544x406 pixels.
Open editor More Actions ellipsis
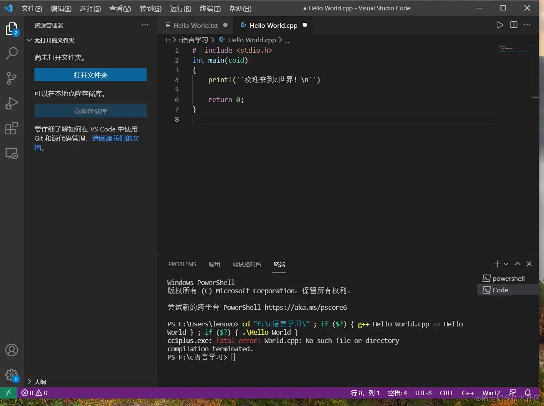527,25
